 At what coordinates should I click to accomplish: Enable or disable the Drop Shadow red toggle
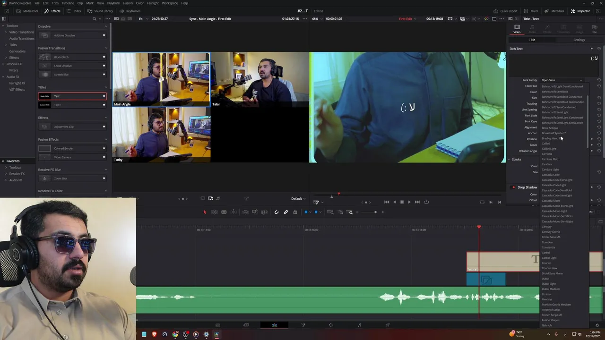coord(513,187)
